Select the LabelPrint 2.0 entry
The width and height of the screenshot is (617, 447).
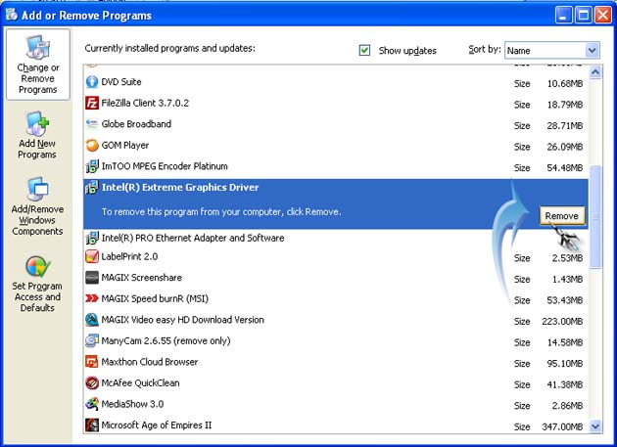click(x=336, y=256)
